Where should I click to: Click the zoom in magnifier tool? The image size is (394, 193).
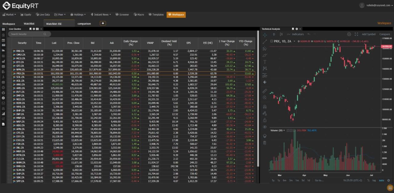(x=265, y=98)
